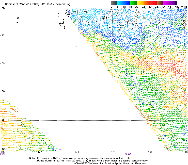
Task: Click the small island outline near -177, -29
Action: [28, 139]
